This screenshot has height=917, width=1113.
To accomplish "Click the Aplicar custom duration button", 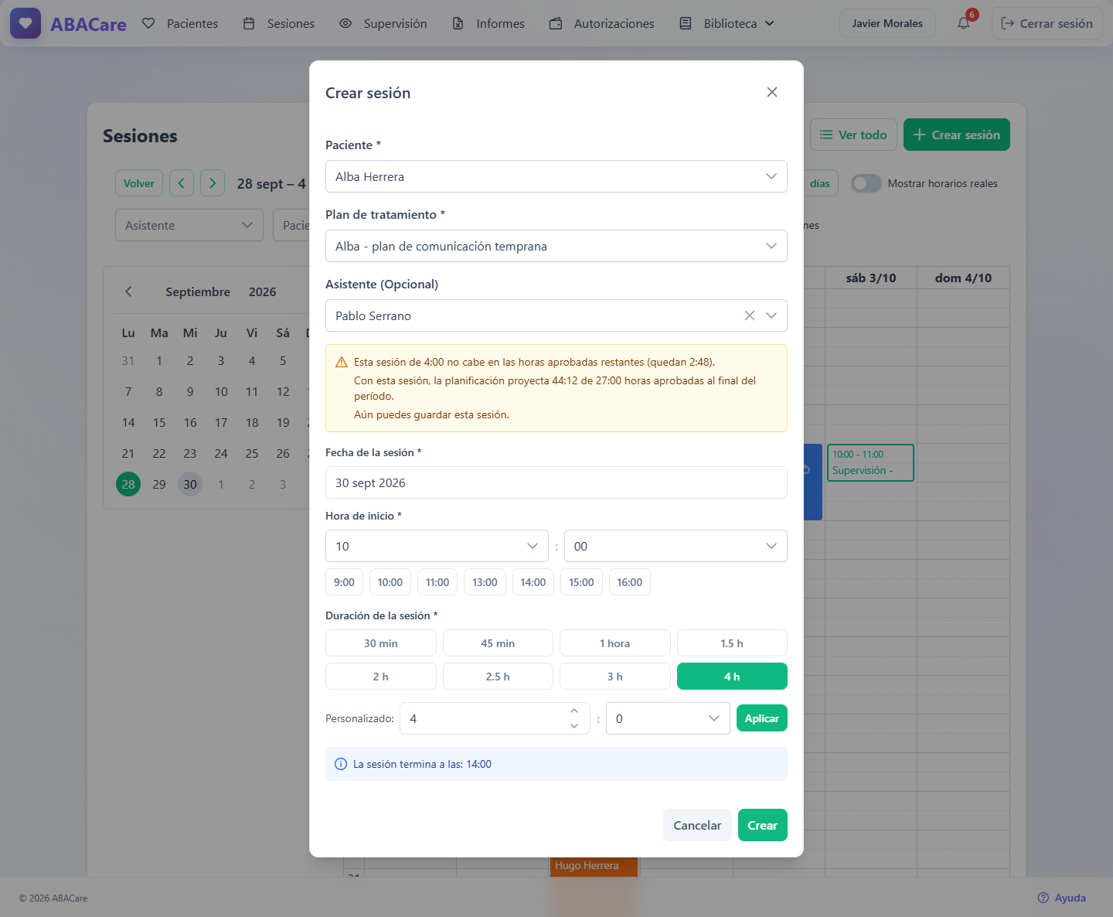I will [x=761, y=718].
